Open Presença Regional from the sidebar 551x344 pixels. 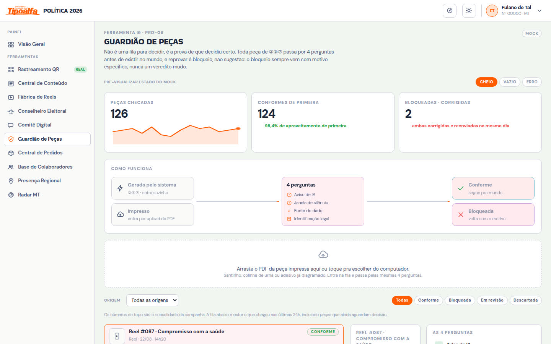[x=47, y=181]
